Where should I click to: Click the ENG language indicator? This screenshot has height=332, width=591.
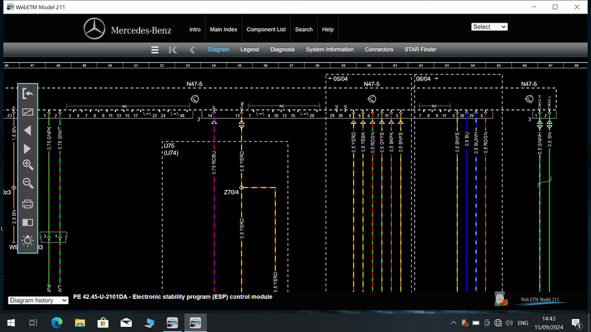[523, 323]
